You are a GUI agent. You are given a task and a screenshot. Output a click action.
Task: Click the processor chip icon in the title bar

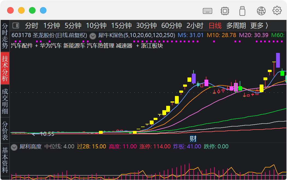(225, 11)
